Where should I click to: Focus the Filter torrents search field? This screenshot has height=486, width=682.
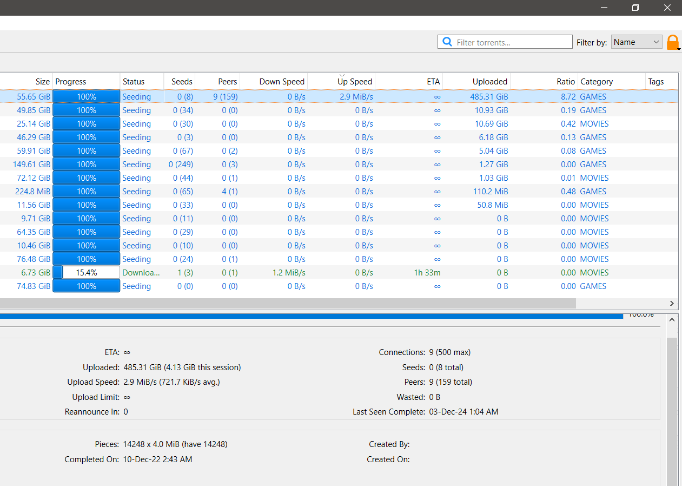click(505, 42)
